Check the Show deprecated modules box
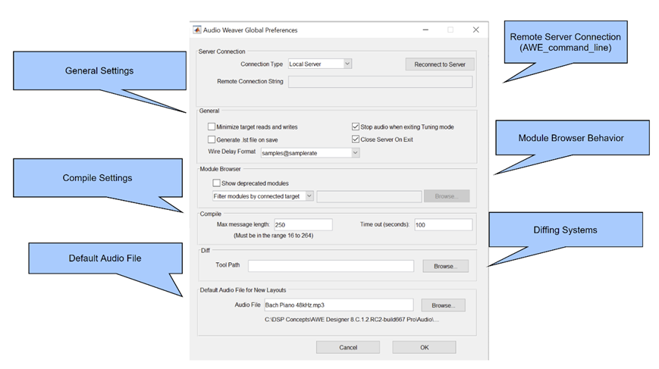 point(217,183)
